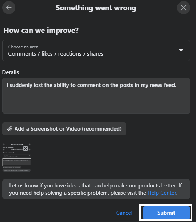Open the attached screenshot thumbnail
This screenshot has height=222, width=196.
click(17, 157)
